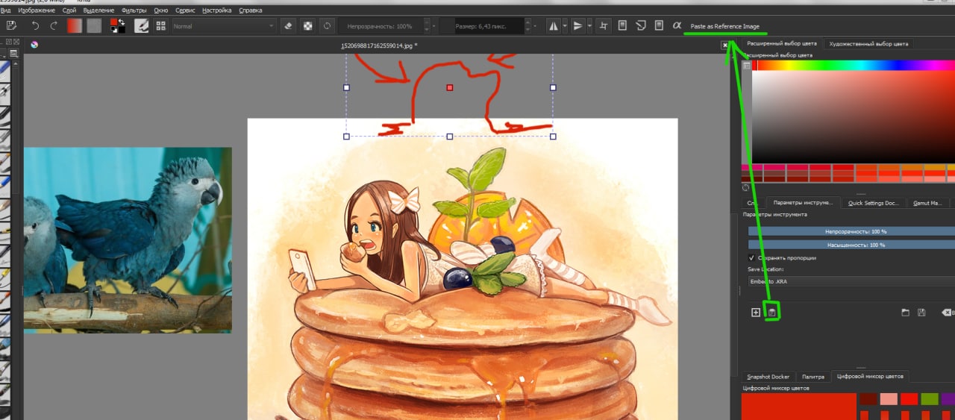Viewport: 955px width, 420px height.
Task: Open the Фильтры menu
Action: [134, 10]
